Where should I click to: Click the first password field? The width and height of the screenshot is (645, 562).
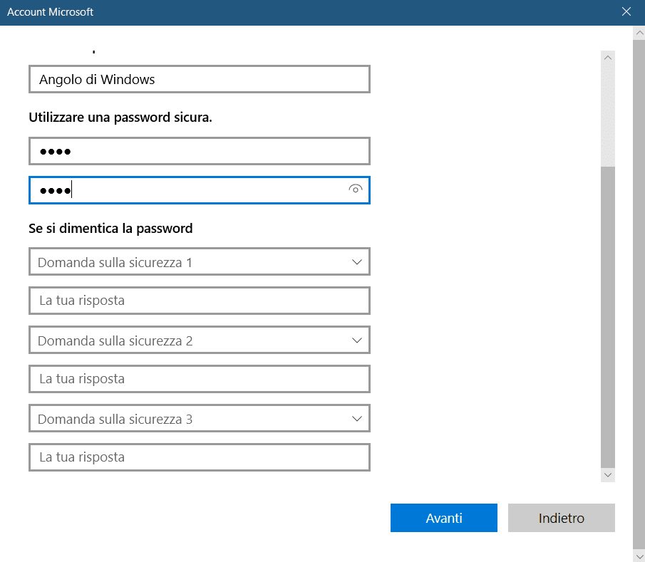click(200, 151)
